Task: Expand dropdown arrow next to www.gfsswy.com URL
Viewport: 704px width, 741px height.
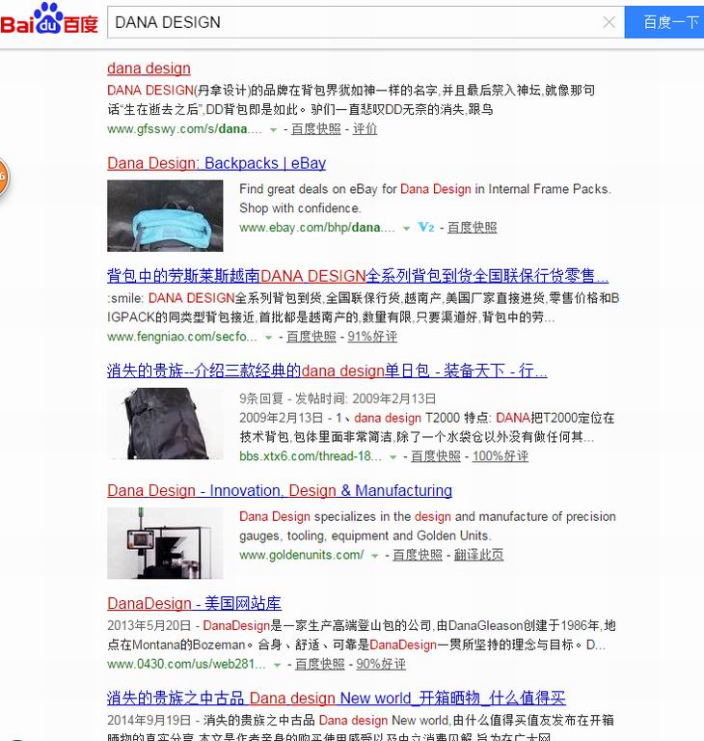Action: coord(273,130)
